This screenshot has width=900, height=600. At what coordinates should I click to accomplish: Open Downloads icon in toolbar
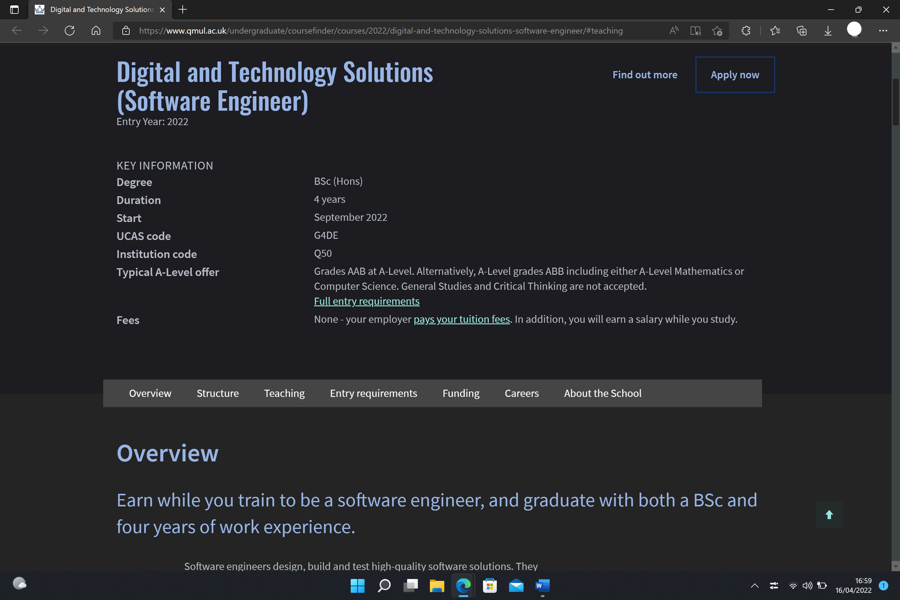(x=828, y=31)
